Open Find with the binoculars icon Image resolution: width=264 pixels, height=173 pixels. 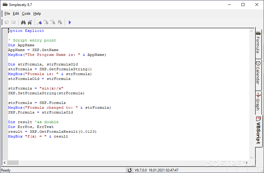pyautogui.click(x=23, y=22)
